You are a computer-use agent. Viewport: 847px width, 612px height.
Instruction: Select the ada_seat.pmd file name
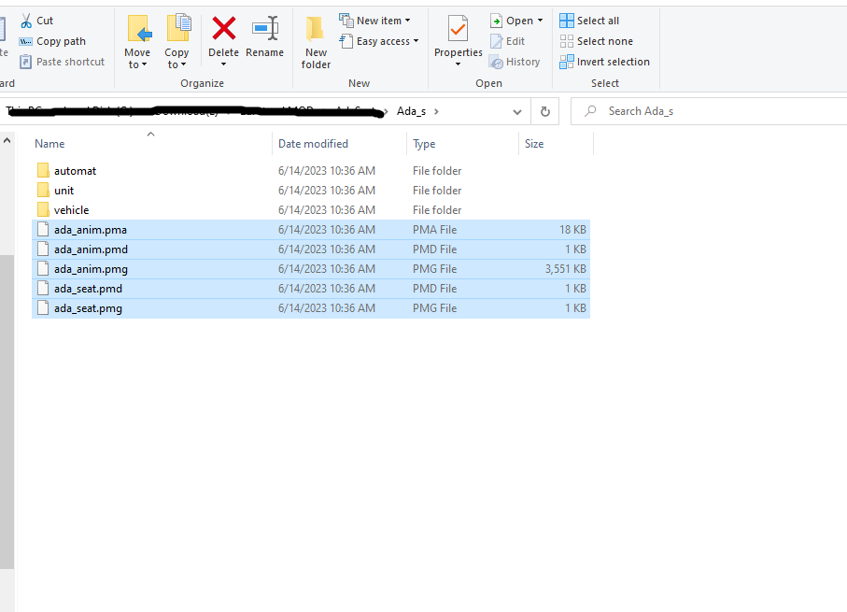(x=88, y=289)
